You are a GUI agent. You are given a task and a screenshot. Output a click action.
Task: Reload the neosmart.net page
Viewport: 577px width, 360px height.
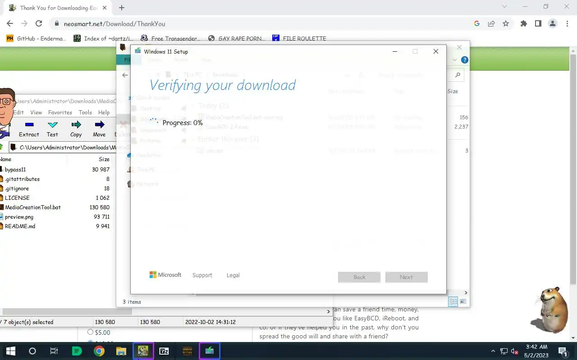(x=39, y=24)
